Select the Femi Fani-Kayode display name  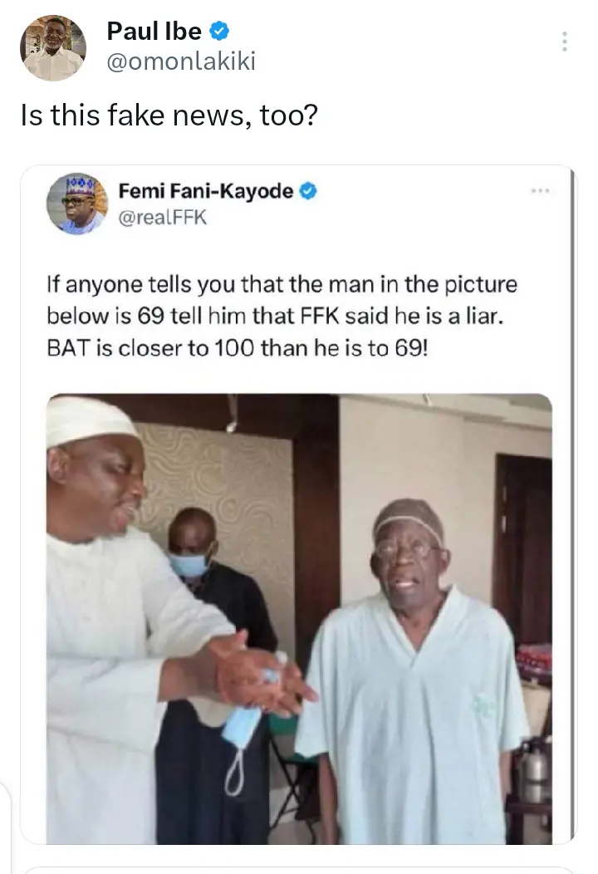(x=205, y=192)
